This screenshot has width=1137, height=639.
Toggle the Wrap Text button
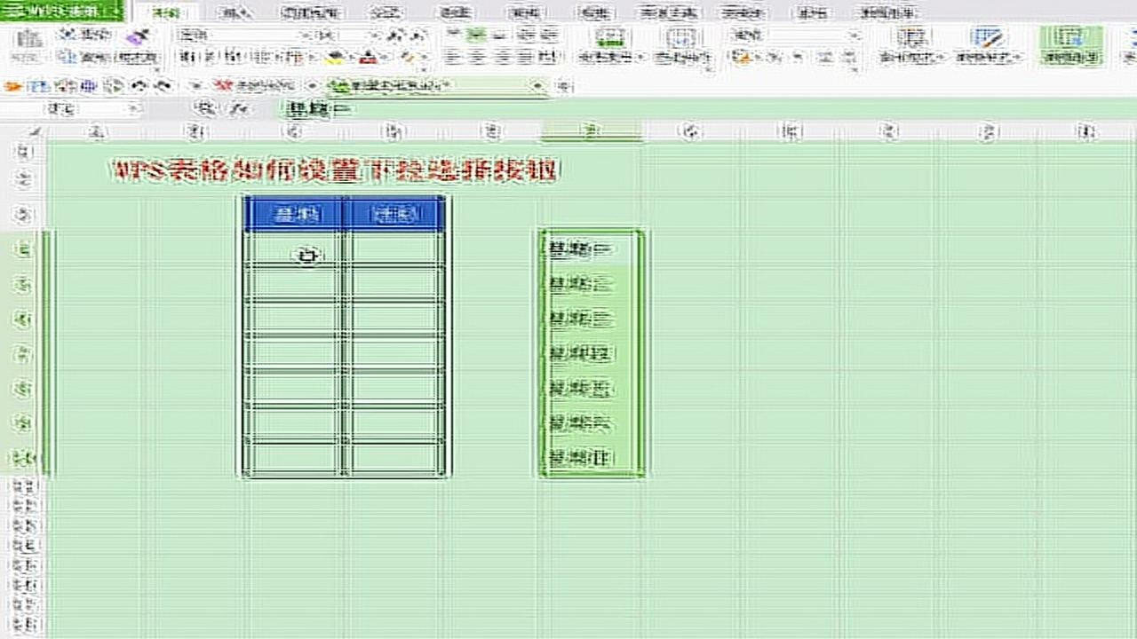click(681, 46)
